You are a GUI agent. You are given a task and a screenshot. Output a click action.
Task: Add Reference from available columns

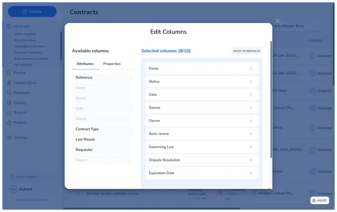click(103, 77)
